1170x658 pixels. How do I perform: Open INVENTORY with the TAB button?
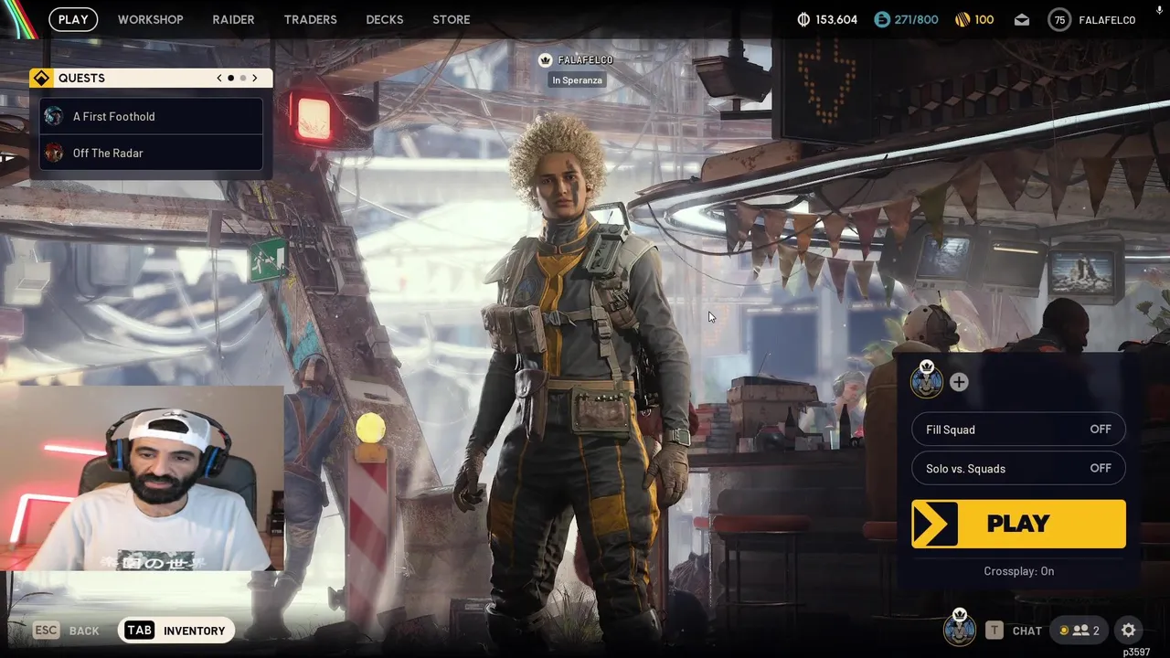[x=175, y=631]
